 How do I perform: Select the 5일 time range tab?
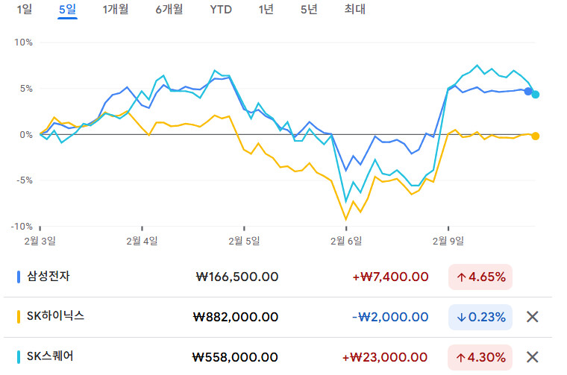(x=67, y=10)
